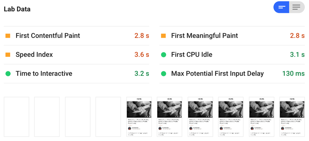Select the first blank filmstrip frame
The image size is (309, 141).
(16, 117)
